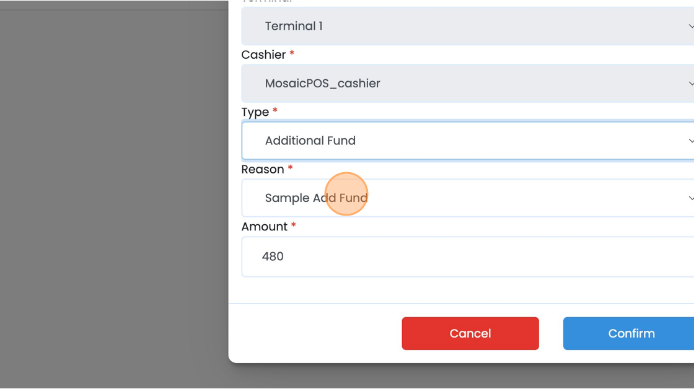Focus the Amount input field
694x389 pixels.
point(467,256)
